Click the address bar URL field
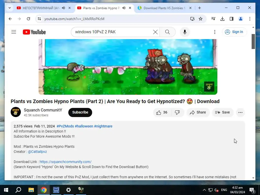 click(x=115, y=19)
